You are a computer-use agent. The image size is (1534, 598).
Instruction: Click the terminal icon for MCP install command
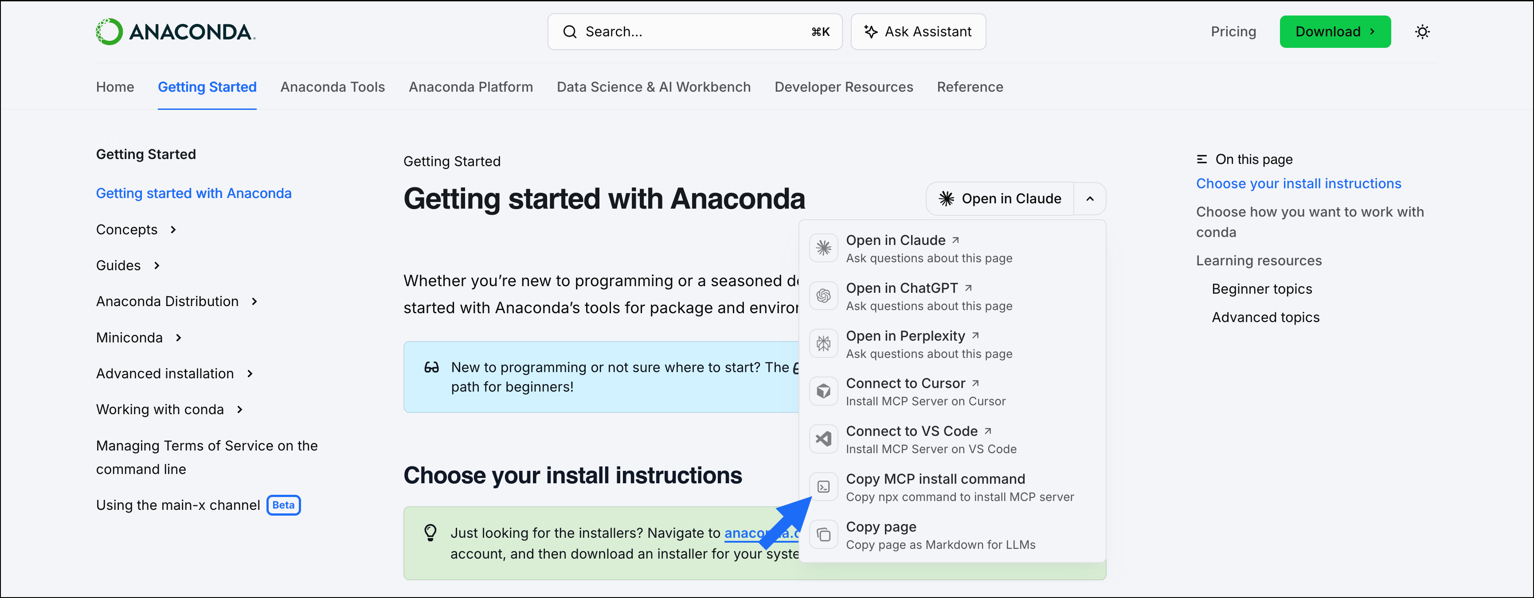tap(824, 487)
